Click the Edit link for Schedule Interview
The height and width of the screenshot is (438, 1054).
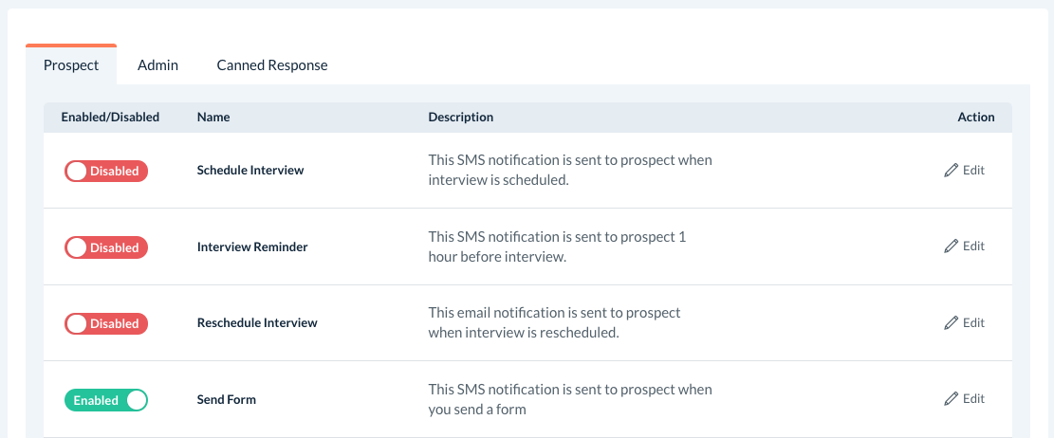973,171
